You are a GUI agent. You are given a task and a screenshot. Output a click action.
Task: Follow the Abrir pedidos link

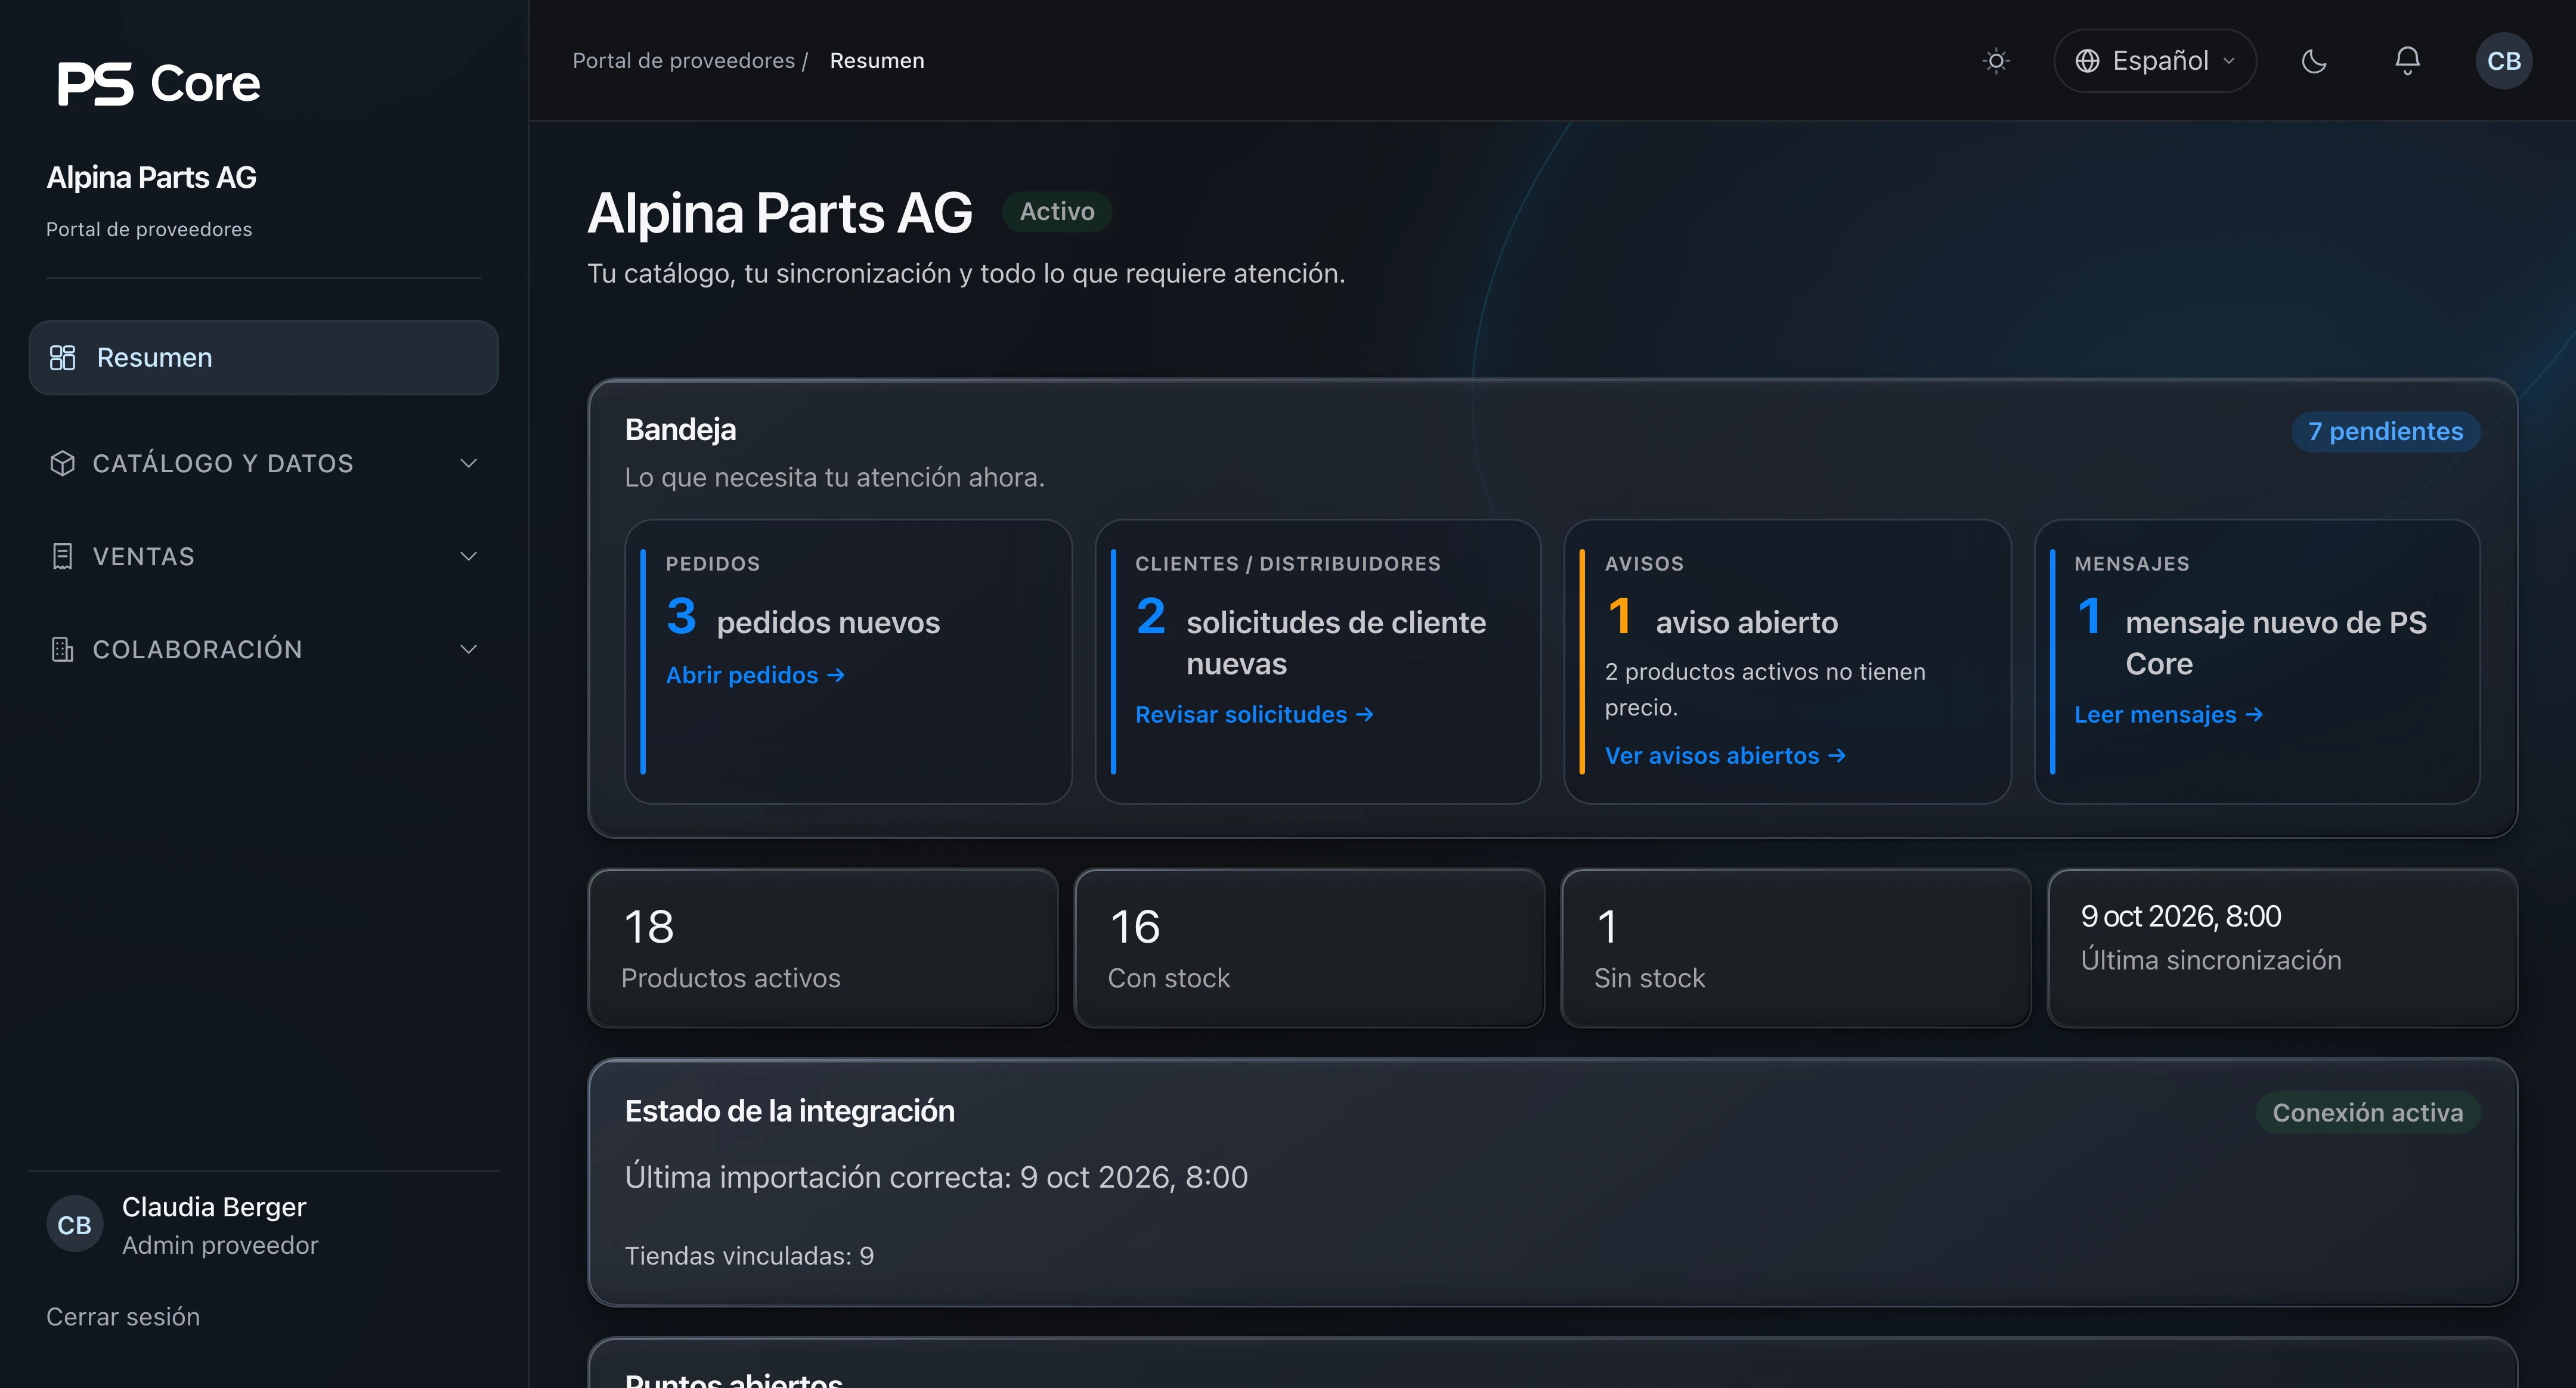755,675
